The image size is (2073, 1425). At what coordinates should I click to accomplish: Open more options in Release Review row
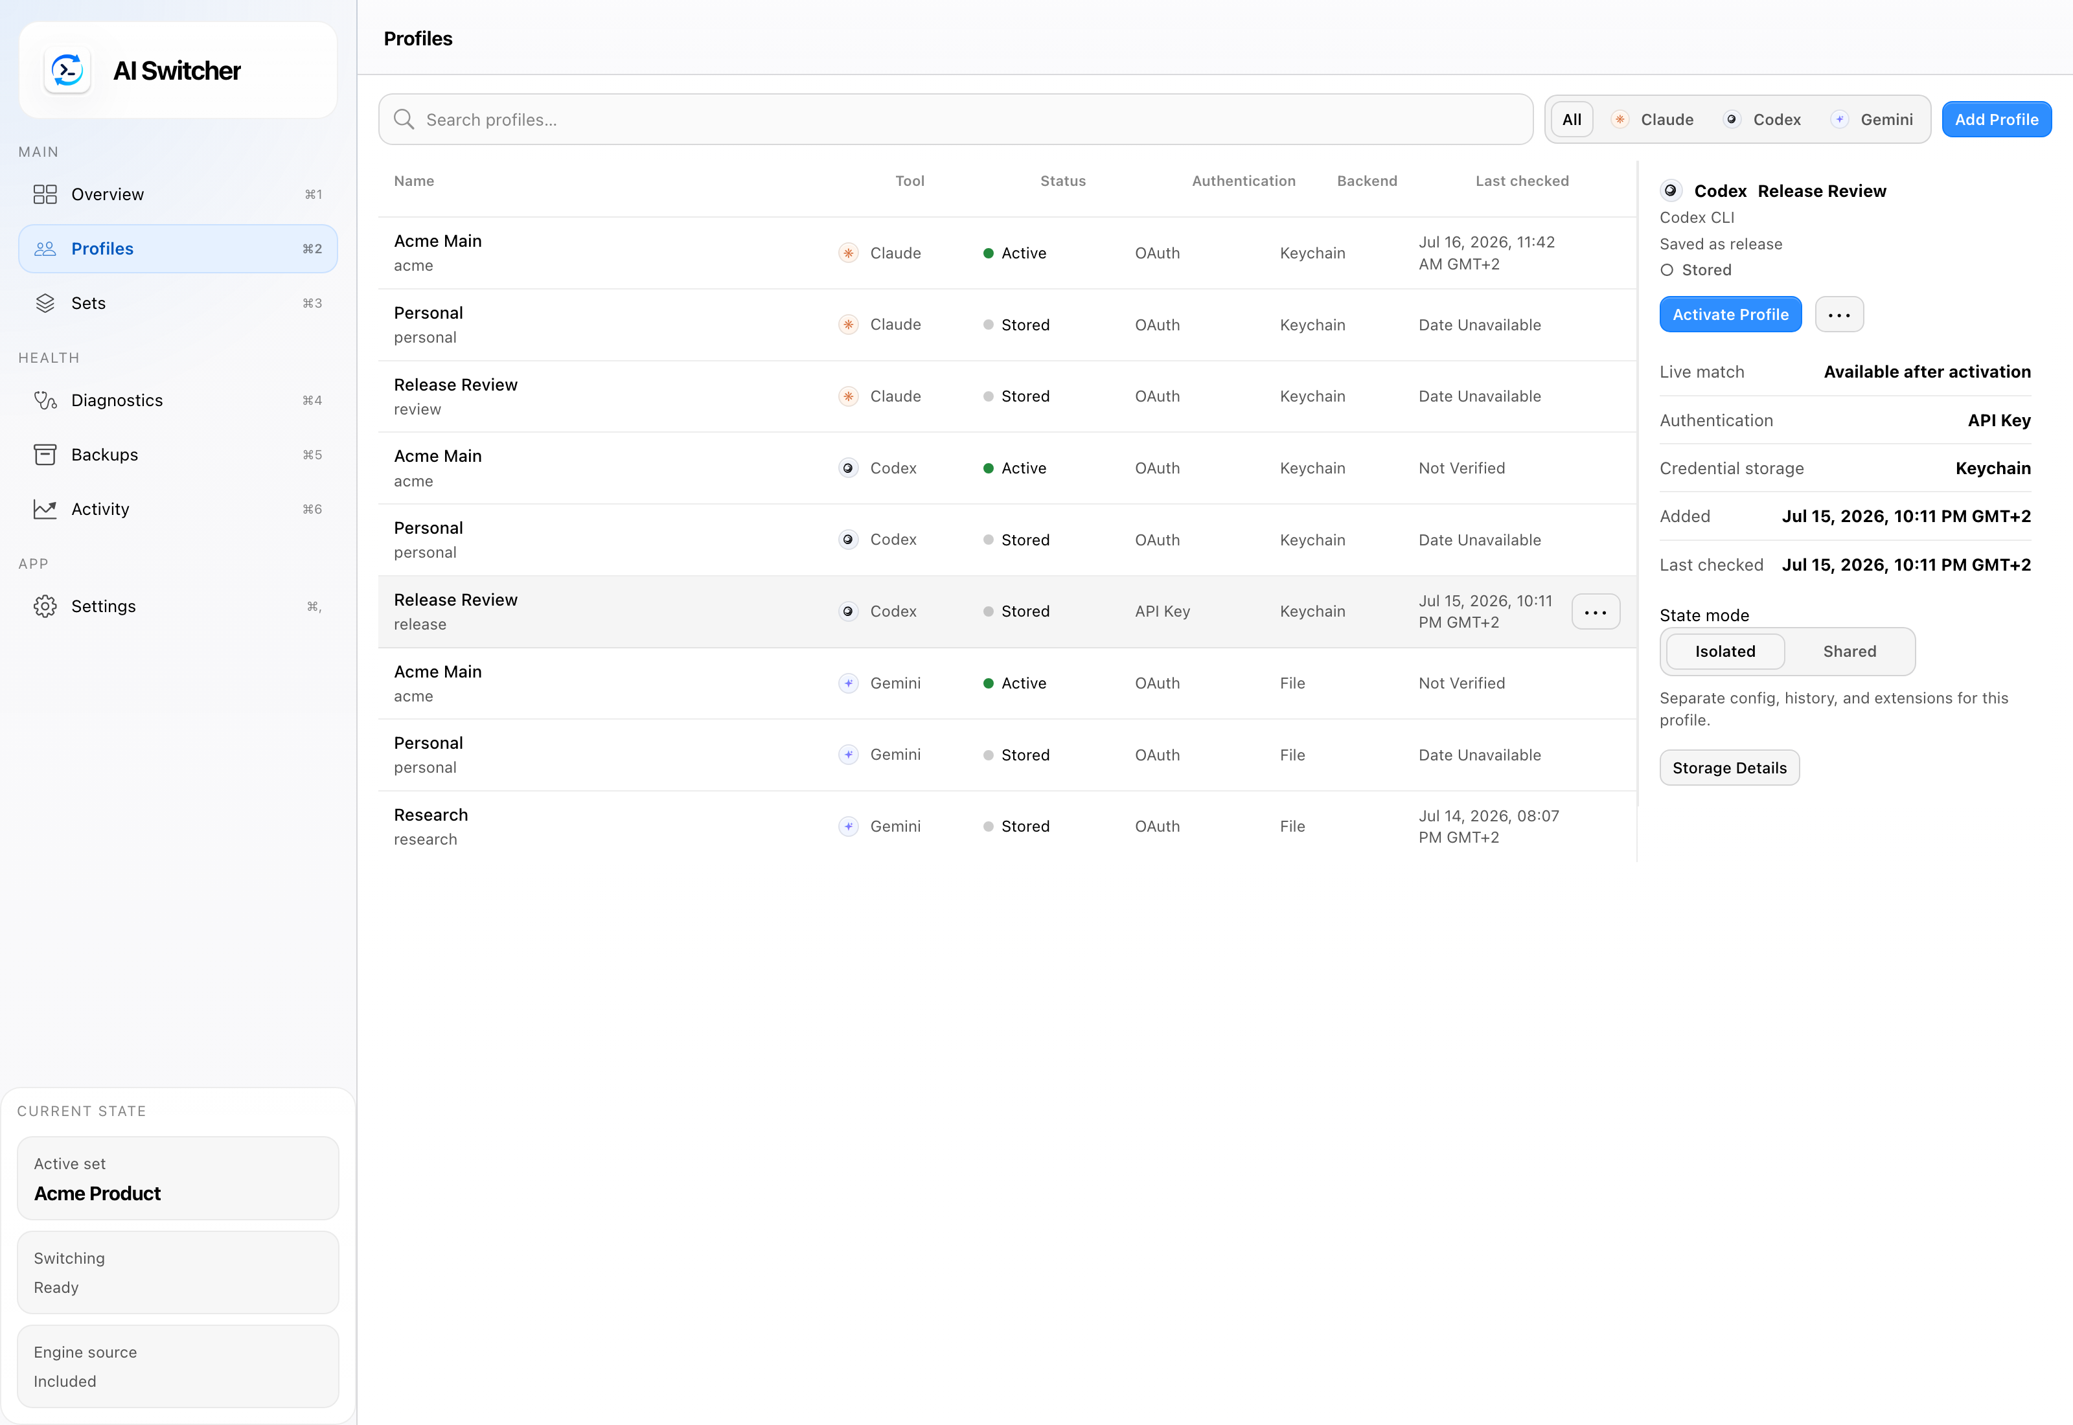coord(1596,611)
